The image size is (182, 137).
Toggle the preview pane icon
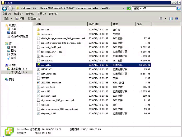171,18
